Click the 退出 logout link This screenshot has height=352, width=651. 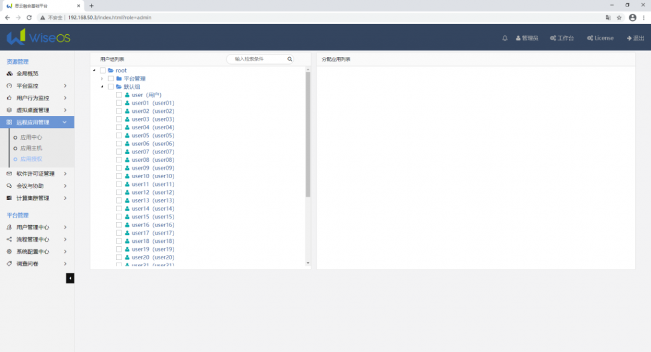635,38
